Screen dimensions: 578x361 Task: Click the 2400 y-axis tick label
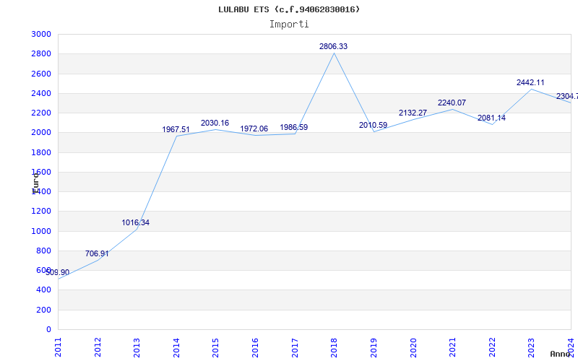(41, 93)
